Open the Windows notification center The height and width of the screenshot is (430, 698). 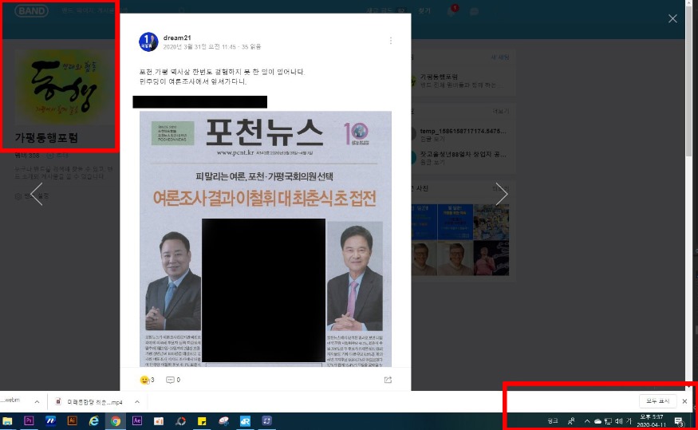(679, 421)
